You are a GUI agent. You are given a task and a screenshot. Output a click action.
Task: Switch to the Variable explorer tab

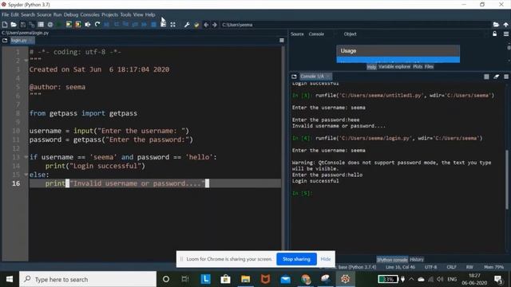(394, 67)
